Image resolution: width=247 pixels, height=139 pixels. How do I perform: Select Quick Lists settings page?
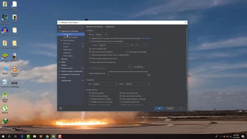67,53
